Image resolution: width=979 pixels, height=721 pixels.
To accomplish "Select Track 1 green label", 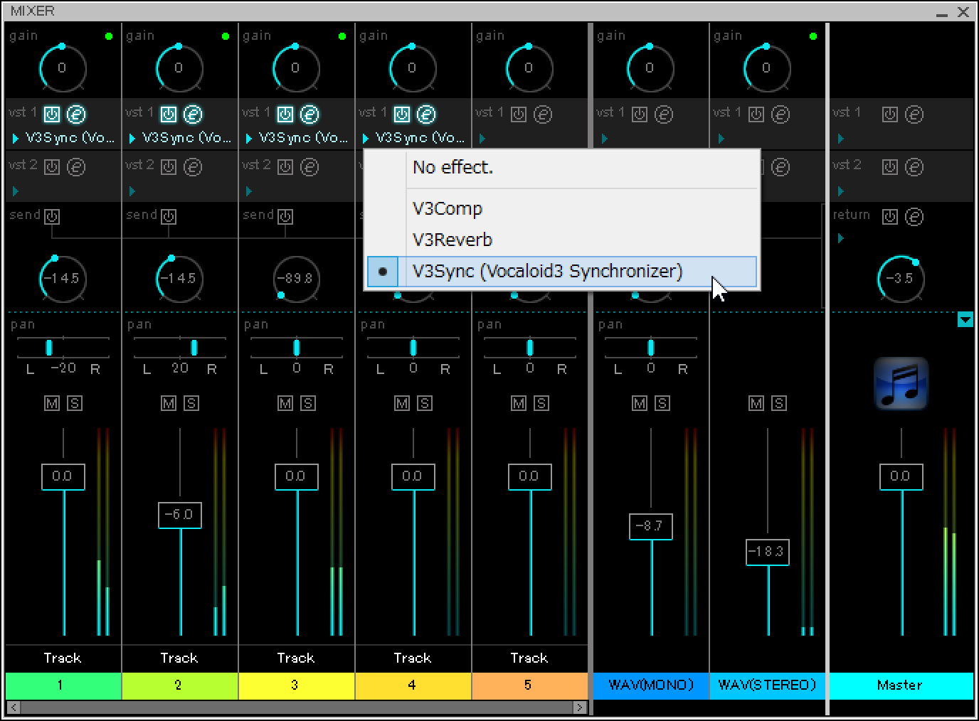I will pyautogui.click(x=63, y=685).
